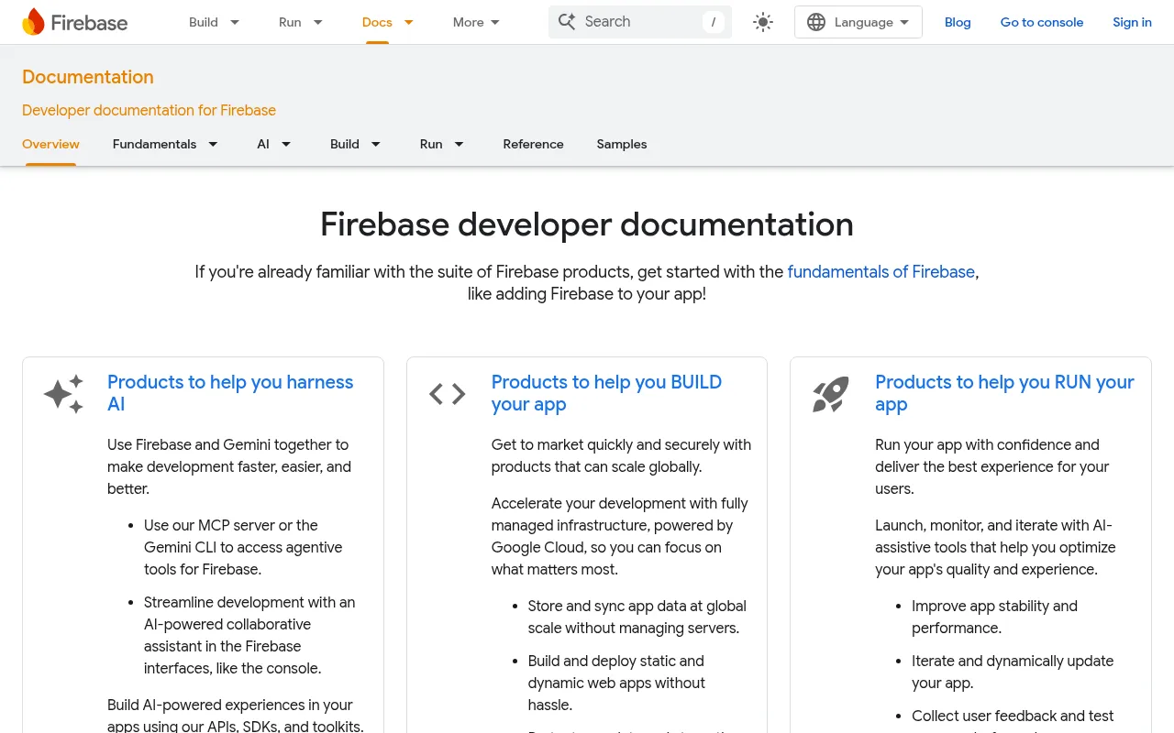This screenshot has width=1174, height=733.
Task: Click the 'Firebase developer documentation' main heading
Action: [x=587, y=224]
